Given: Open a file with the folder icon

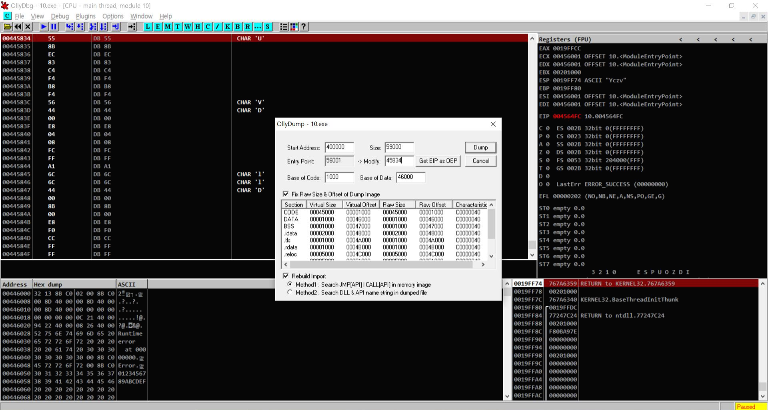Looking at the screenshot, I should pos(8,27).
